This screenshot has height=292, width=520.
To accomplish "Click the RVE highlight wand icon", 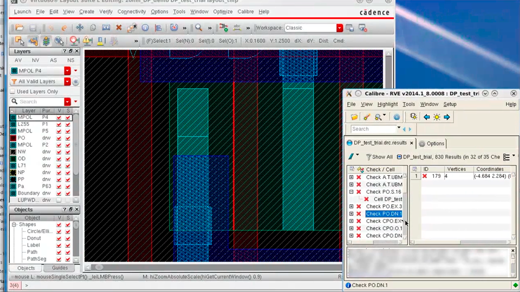I will (366, 117).
